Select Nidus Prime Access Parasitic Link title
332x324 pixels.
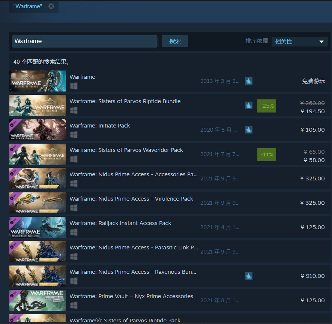coord(134,247)
